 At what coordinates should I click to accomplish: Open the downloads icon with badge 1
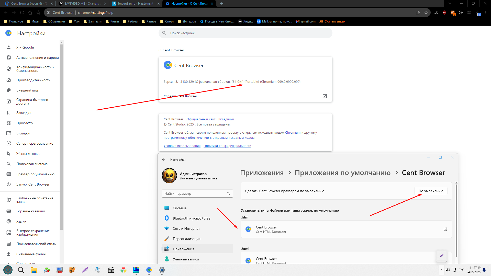(478, 13)
